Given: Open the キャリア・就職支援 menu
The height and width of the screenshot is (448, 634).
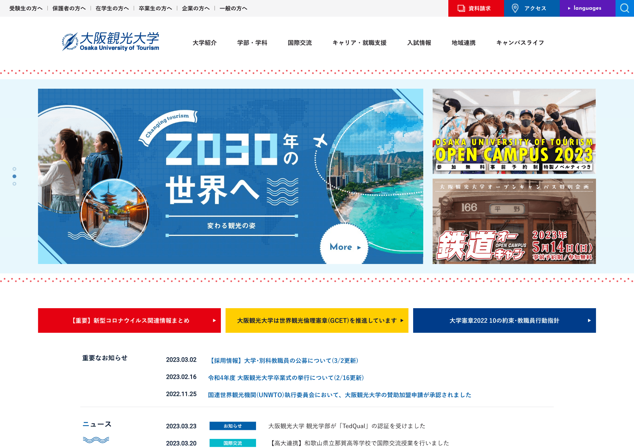Looking at the screenshot, I should 359,43.
